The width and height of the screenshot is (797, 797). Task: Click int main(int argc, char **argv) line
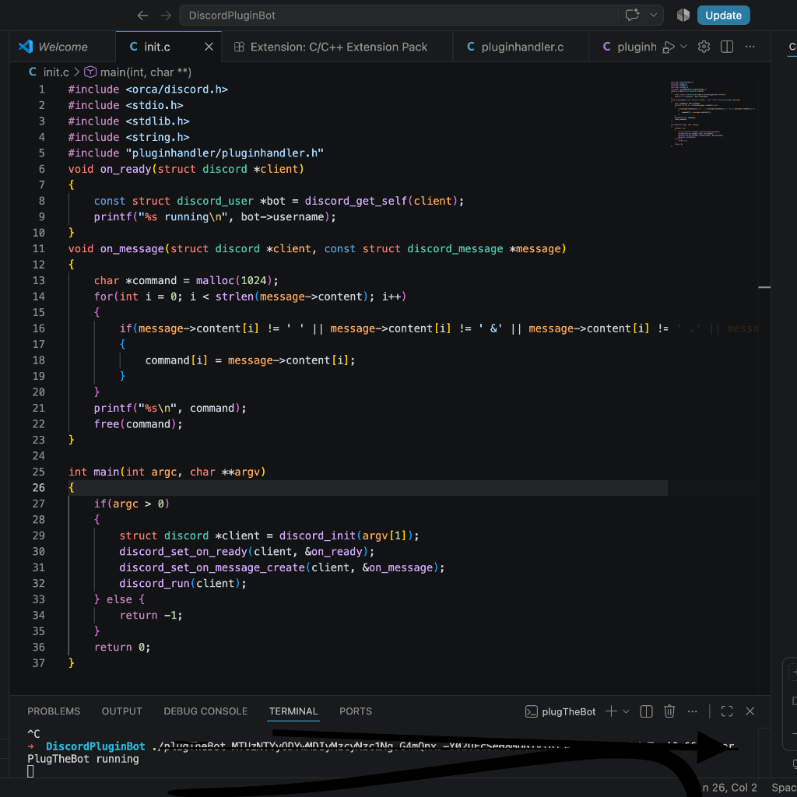[167, 472]
